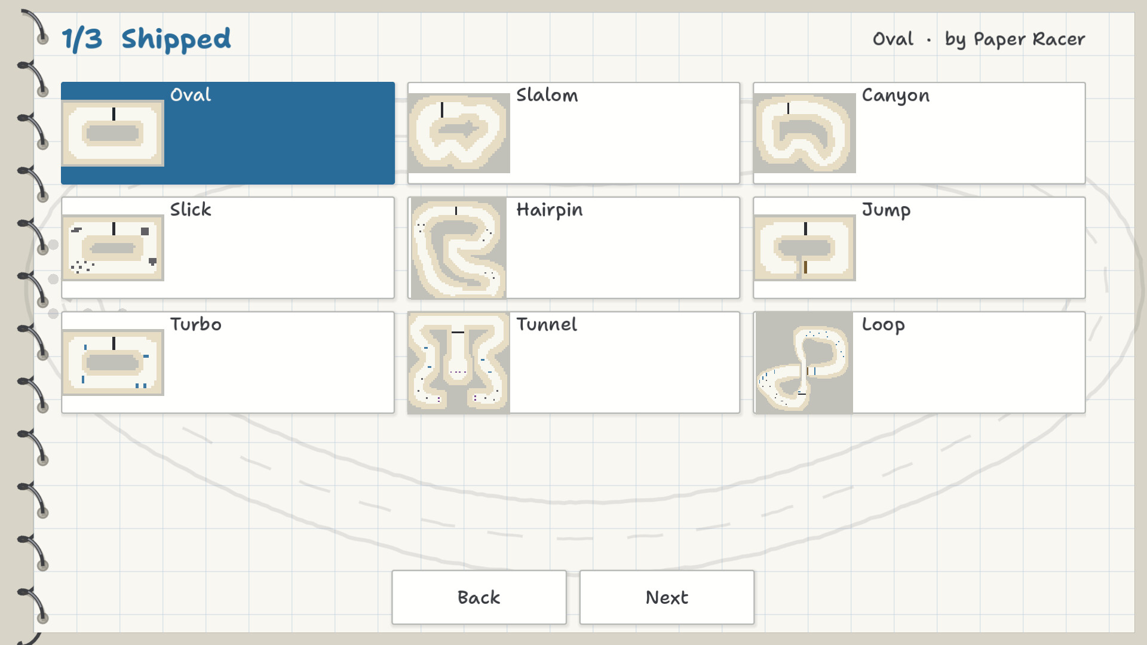Pick the Slick track preview thumbnail

click(x=113, y=248)
